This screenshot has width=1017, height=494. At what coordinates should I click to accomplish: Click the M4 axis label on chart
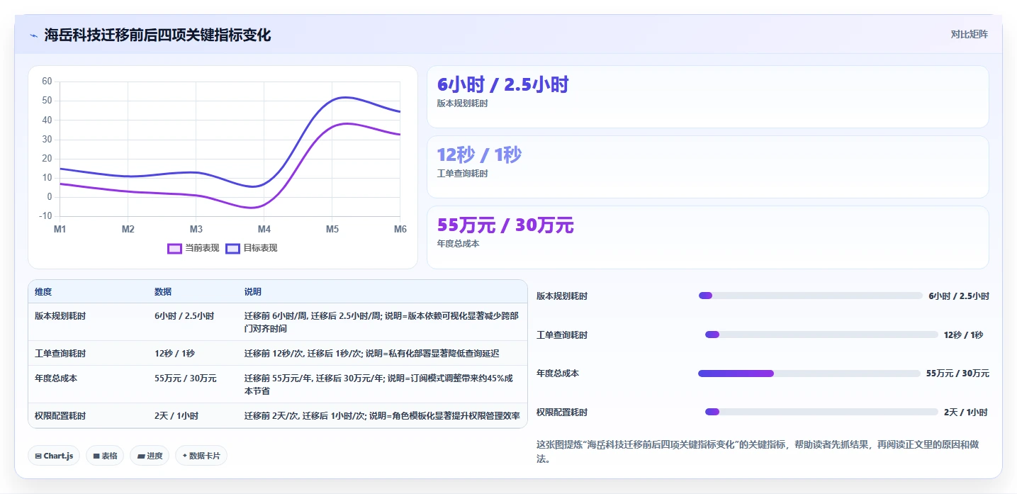pyautogui.click(x=264, y=229)
